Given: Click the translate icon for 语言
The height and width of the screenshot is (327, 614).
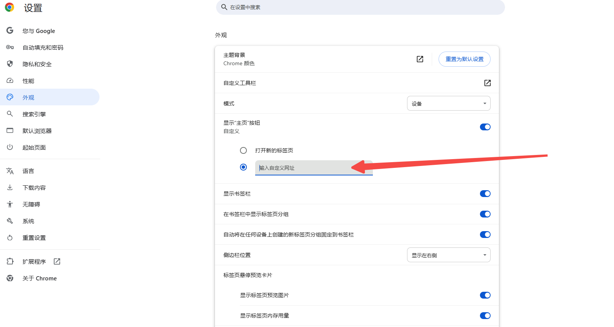Looking at the screenshot, I should (x=10, y=171).
